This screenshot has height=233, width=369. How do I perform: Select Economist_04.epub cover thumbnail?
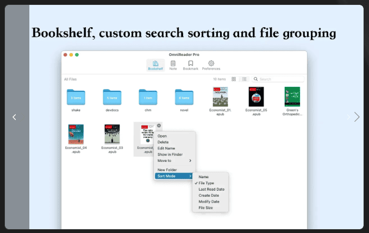[76, 134]
